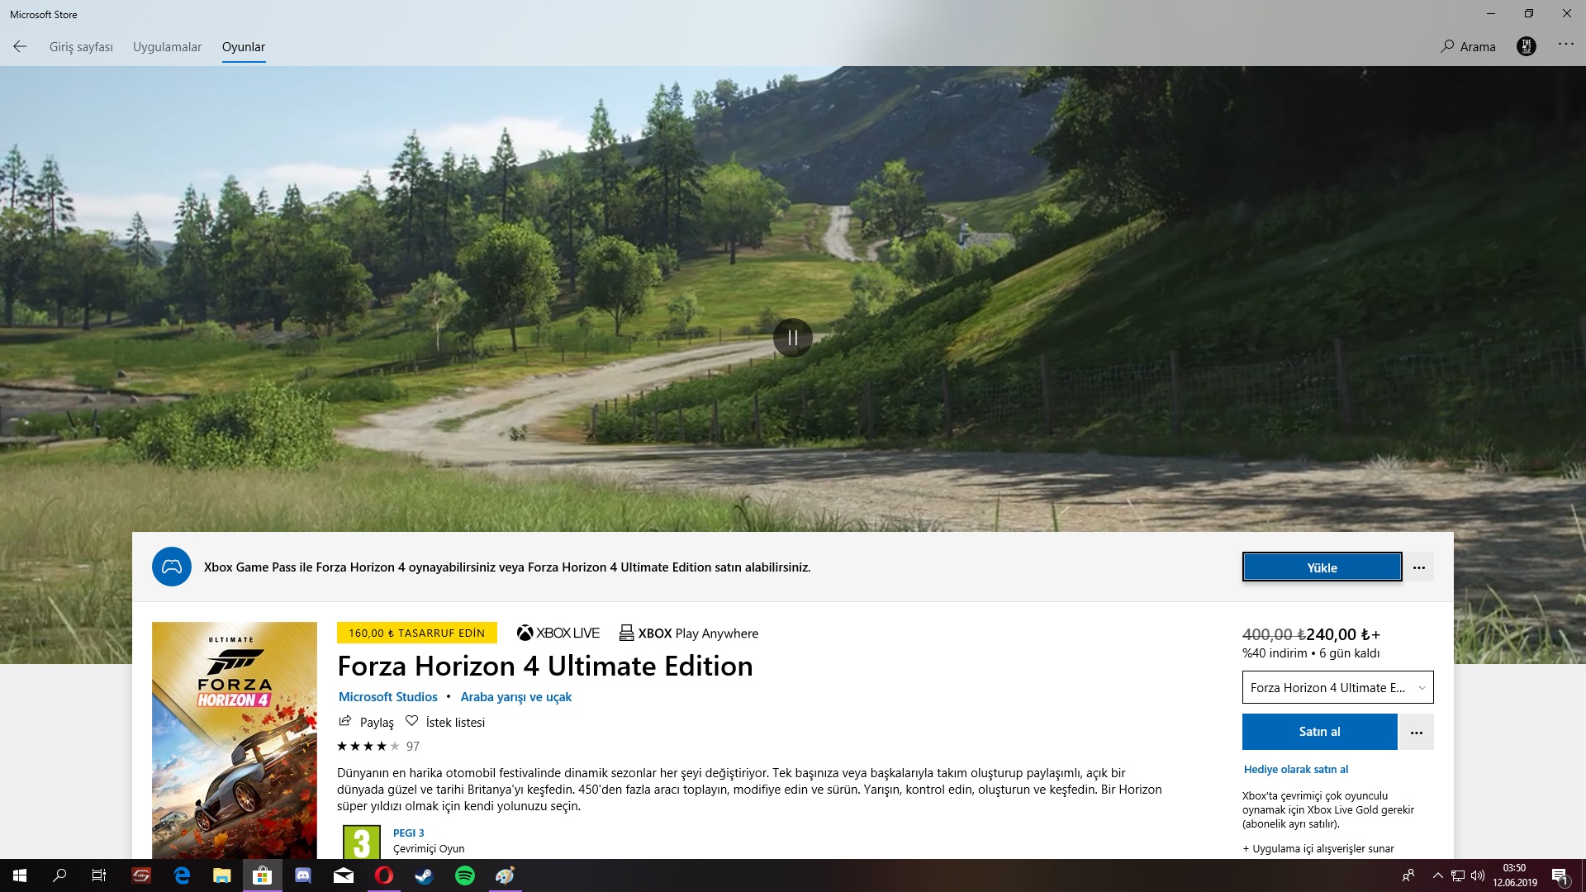Image resolution: width=1586 pixels, height=892 pixels.
Task: Click the Satın al buy button
Action: tap(1320, 732)
